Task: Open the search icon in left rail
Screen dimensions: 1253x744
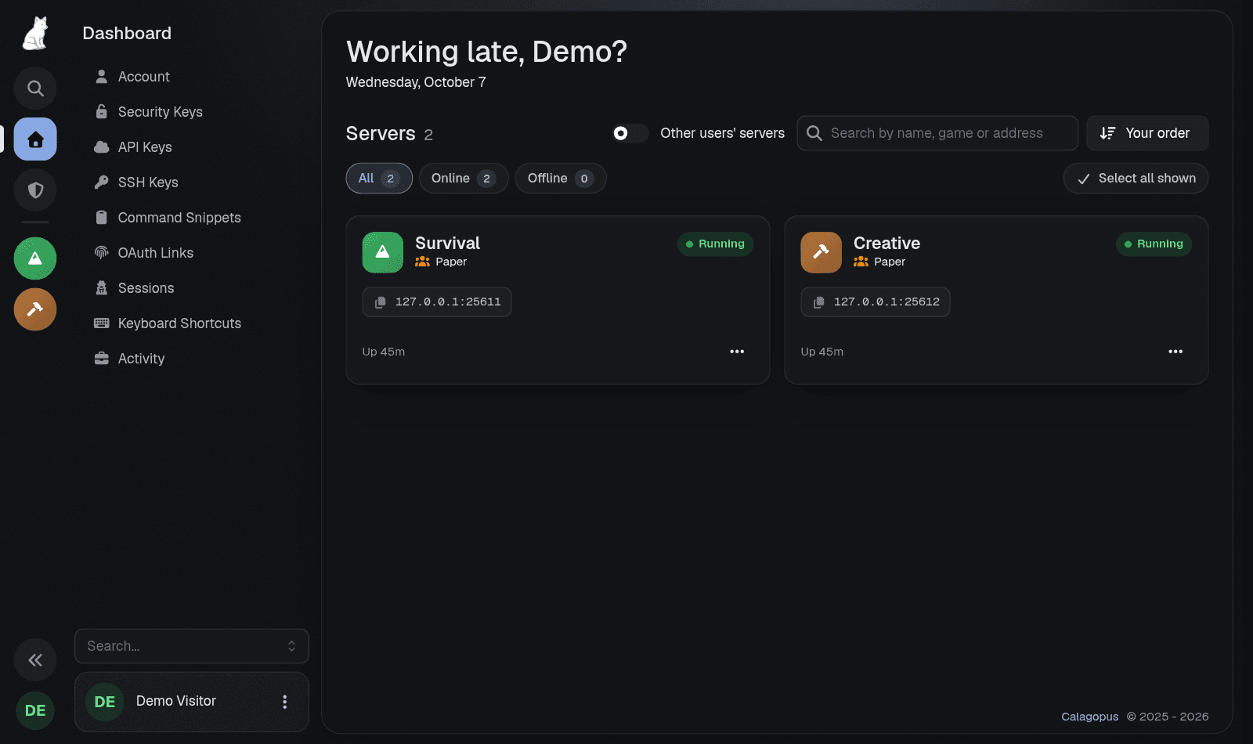Action: click(35, 88)
